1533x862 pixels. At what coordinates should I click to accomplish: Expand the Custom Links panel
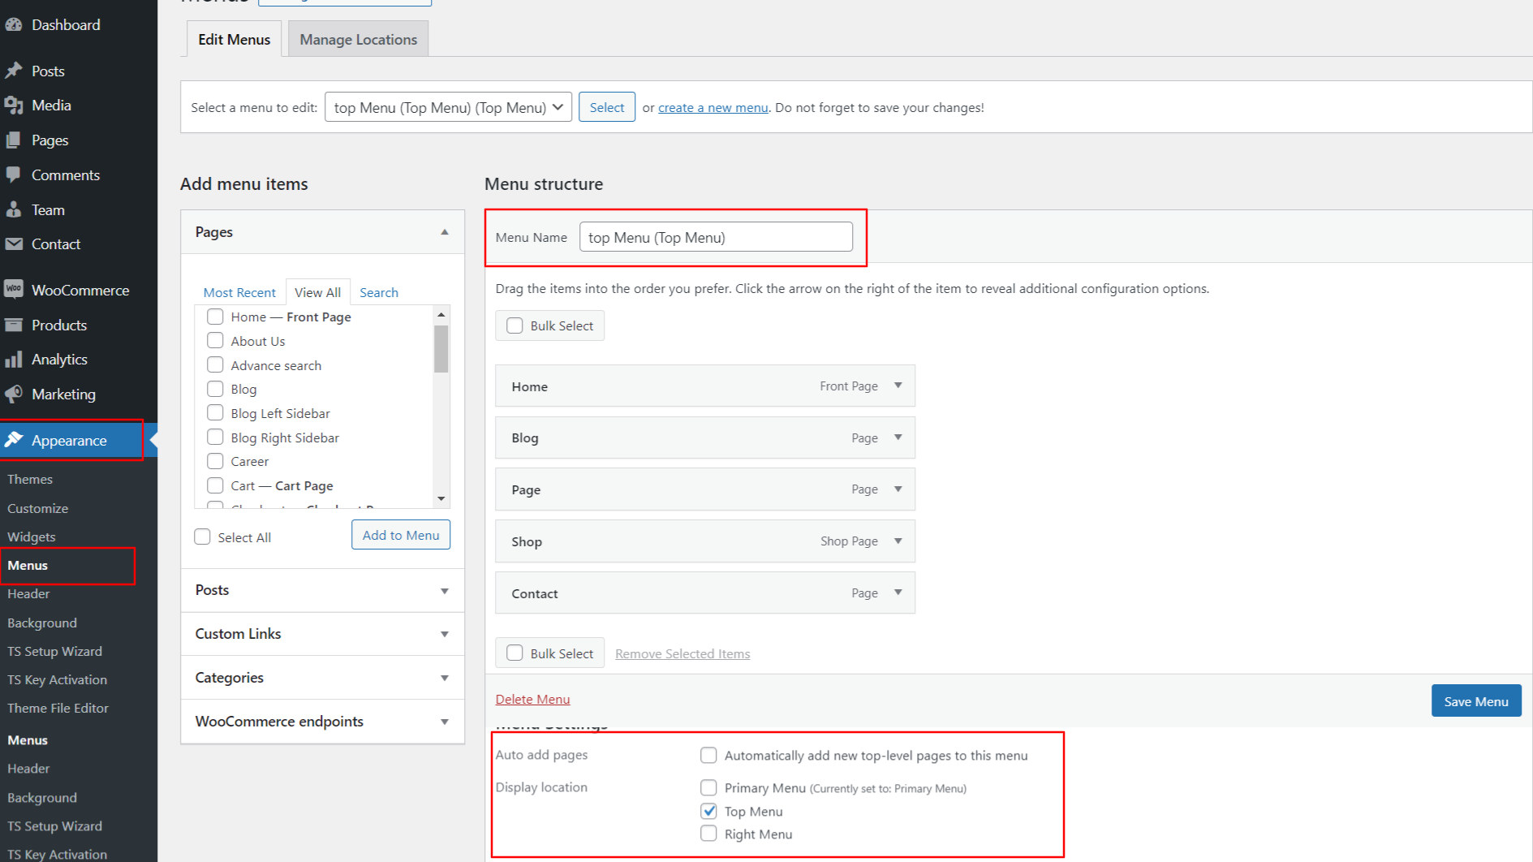[322, 634]
